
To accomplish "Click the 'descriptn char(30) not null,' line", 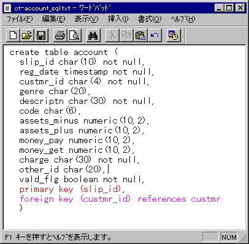I will (86, 101).
